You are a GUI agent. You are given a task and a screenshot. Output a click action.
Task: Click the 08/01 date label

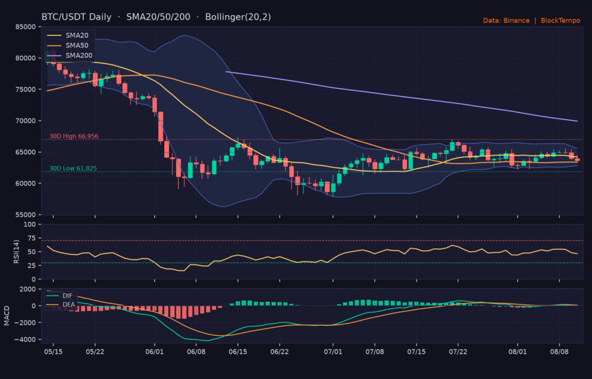(517, 352)
